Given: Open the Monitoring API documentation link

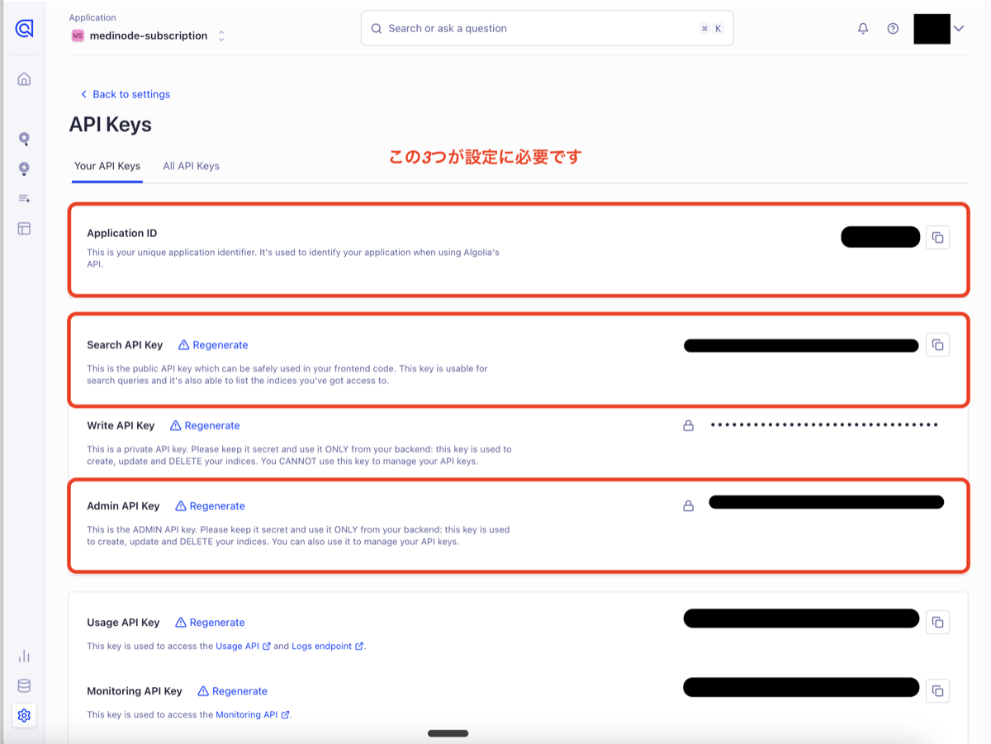Looking at the screenshot, I should [x=253, y=714].
